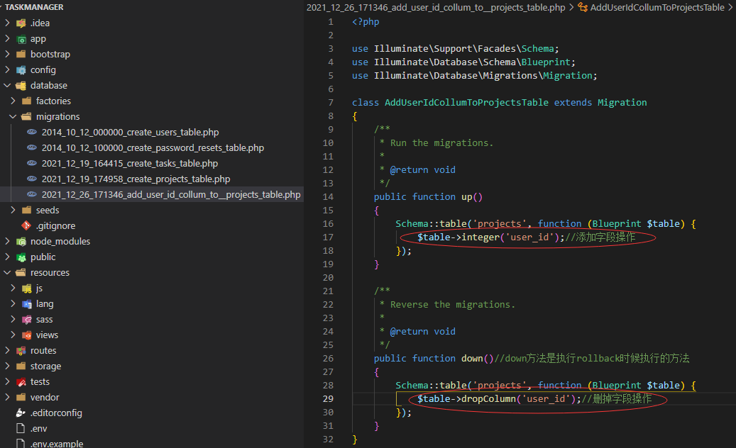Collapse the resources folder chevron

pos(7,272)
